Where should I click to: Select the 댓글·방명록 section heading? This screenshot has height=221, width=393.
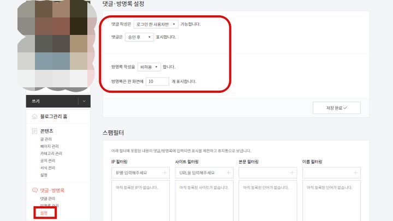coord(52,190)
